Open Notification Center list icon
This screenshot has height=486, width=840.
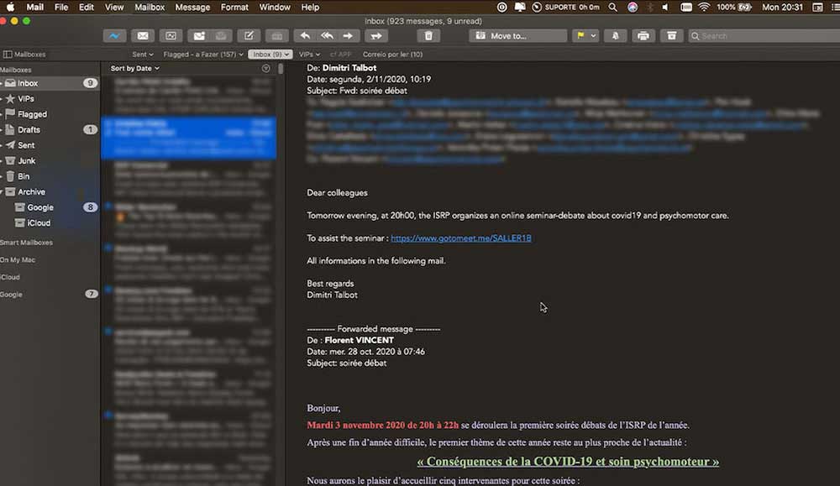point(835,7)
